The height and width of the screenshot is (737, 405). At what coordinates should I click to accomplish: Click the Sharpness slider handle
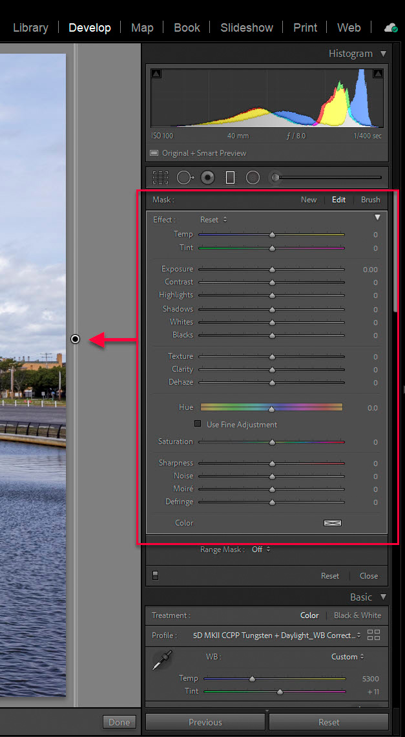click(272, 464)
